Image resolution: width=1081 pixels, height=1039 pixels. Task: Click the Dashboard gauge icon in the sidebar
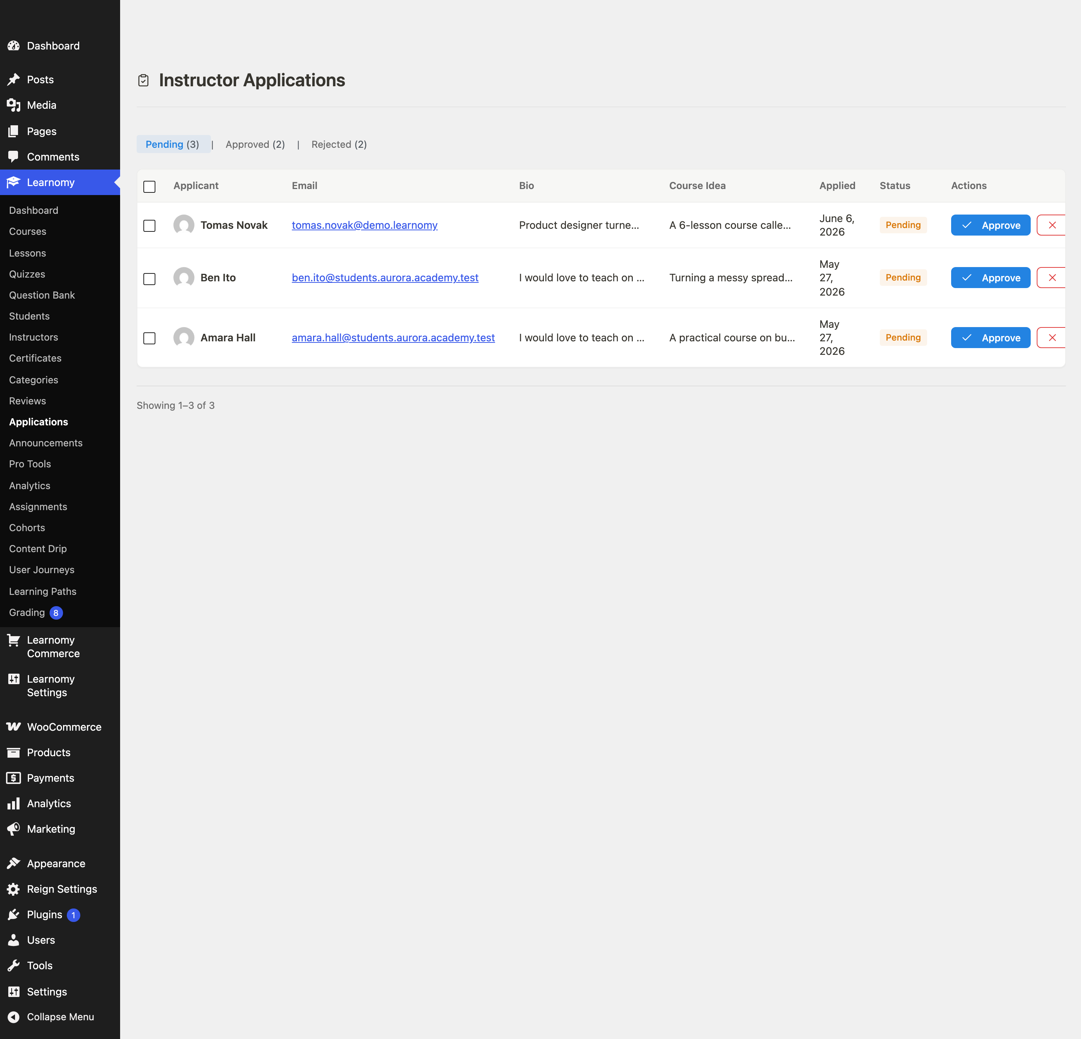14,46
